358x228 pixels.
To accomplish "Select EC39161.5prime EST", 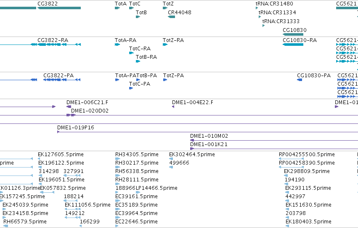I will [x=118, y=201].
